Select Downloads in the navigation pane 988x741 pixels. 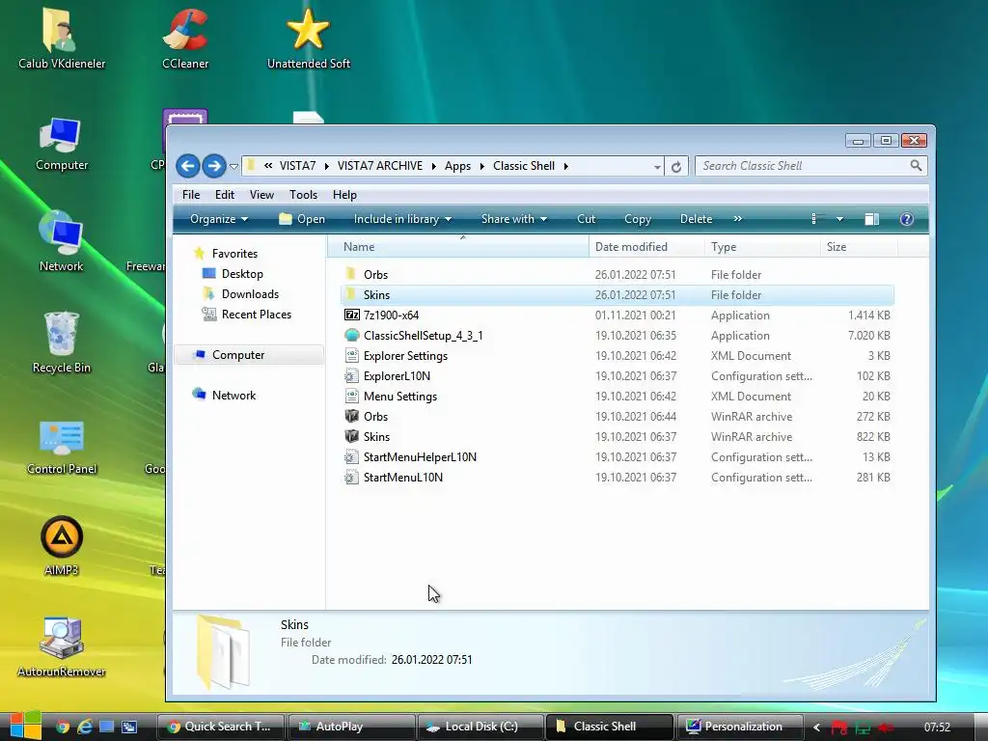(250, 293)
